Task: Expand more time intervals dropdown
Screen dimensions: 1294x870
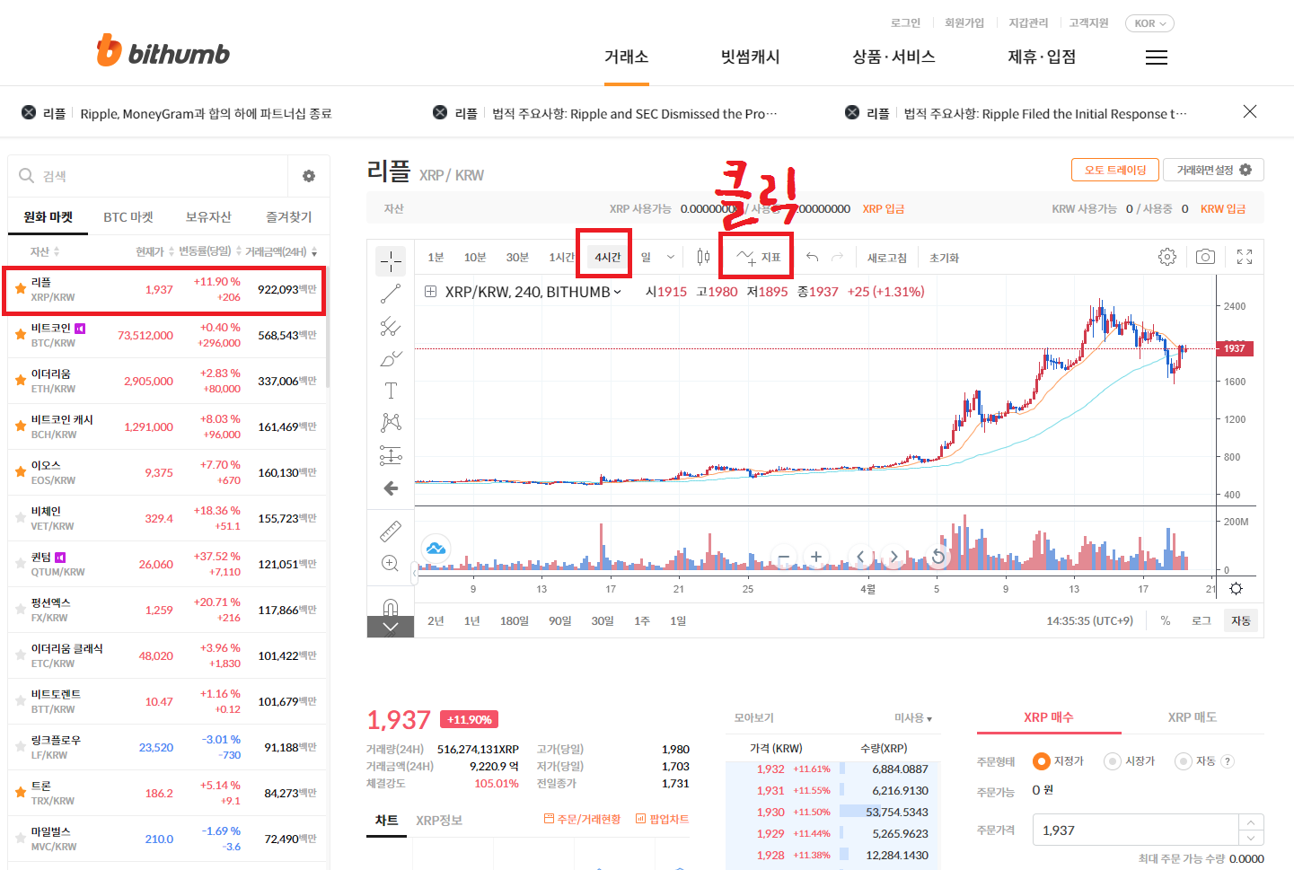Action: coord(671,258)
